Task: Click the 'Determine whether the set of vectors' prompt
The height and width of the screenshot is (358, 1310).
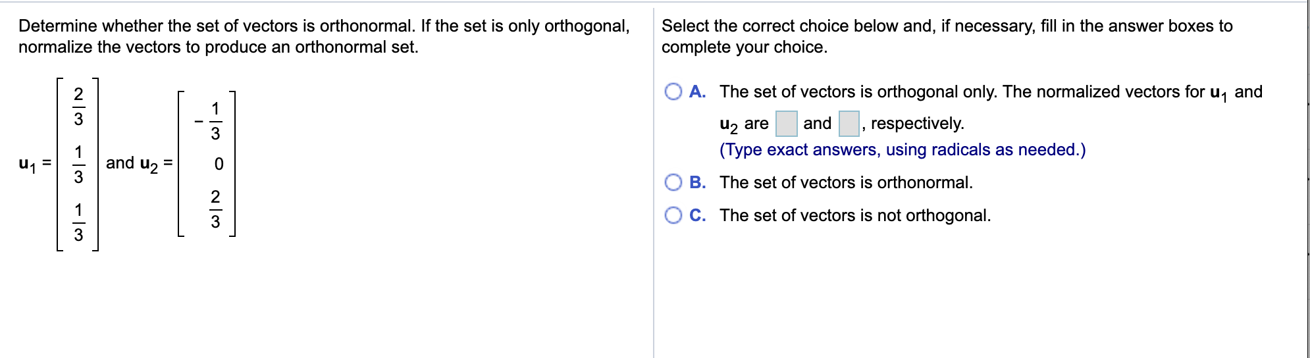Action: [324, 36]
